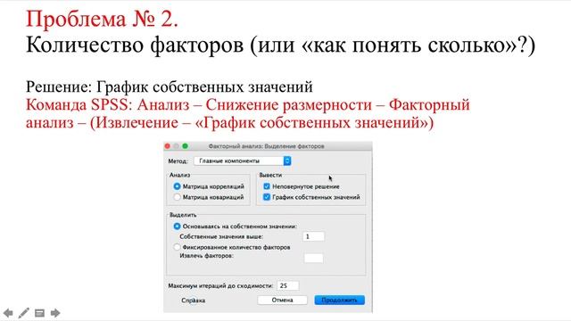The image size is (571, 321).
Task: Click the green zoom window button
Action: [185, 146]
